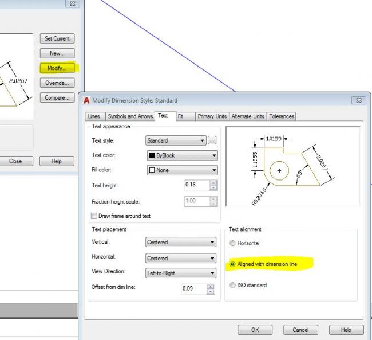Image resolution: width=372 pixels, height=340 pixels.
Task: Close the Dimension Style Manager with Close button
Action: coord(15,161)
